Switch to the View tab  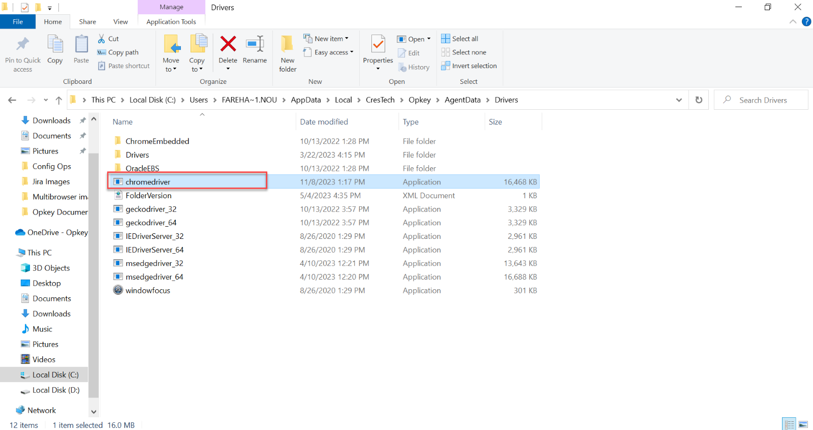120,22
